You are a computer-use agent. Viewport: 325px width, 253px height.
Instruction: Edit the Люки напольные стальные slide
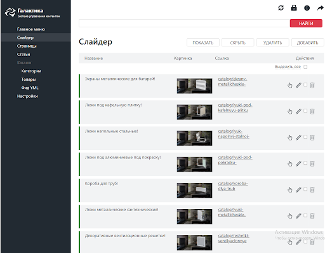(x=298, y=137)
